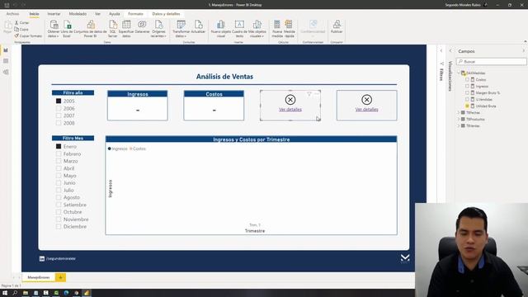
Task: Select the Ingresos card visual
Action: [x=138, y=106]
